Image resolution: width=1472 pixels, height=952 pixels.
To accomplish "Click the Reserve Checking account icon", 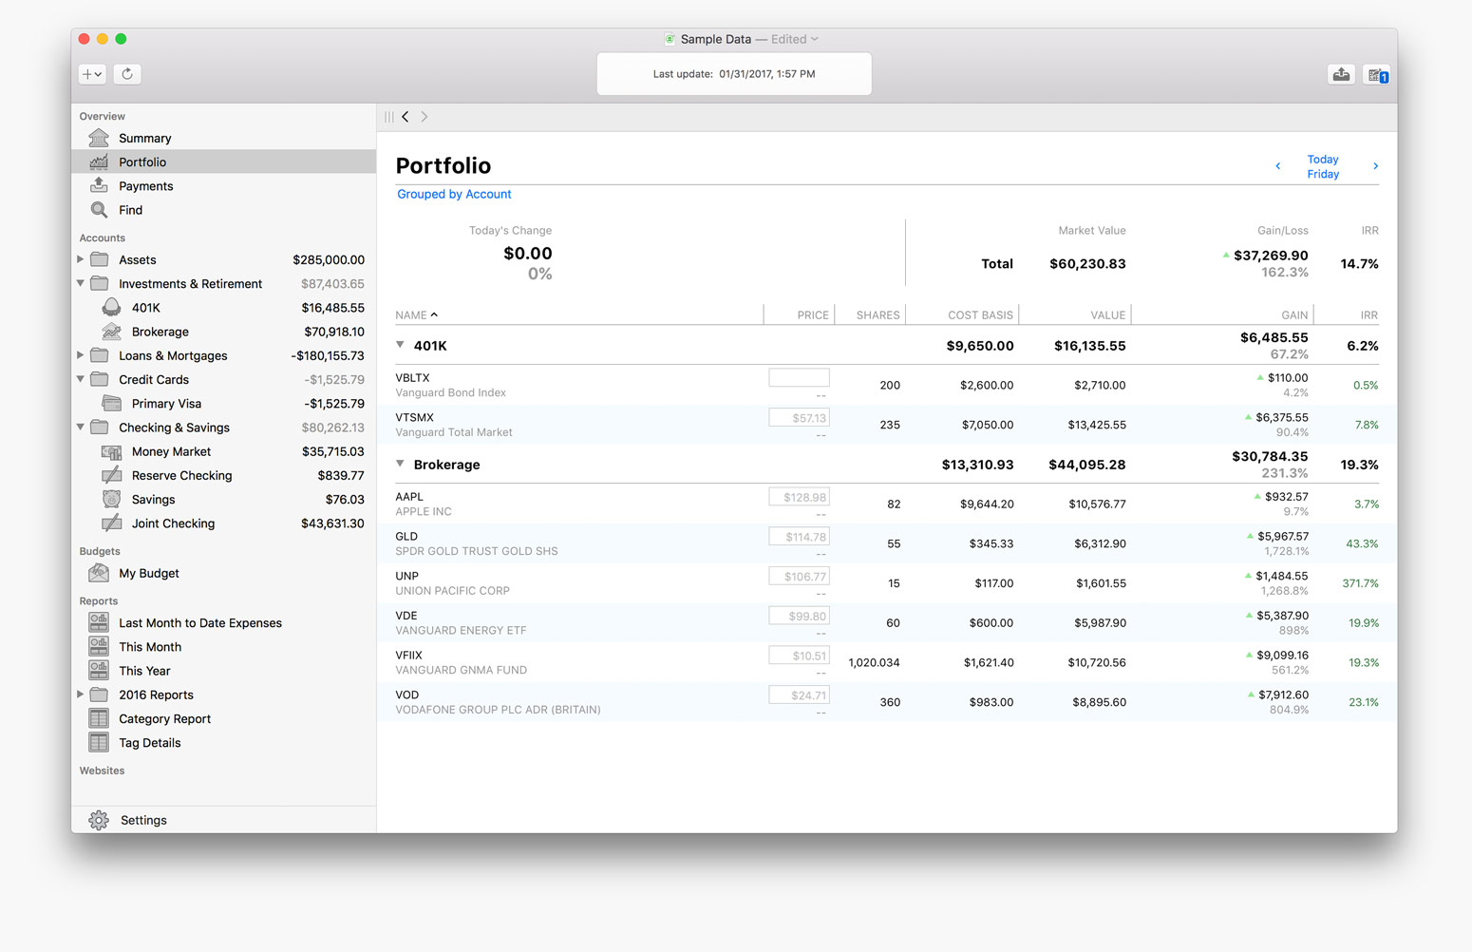I will [x=111, y=475].
